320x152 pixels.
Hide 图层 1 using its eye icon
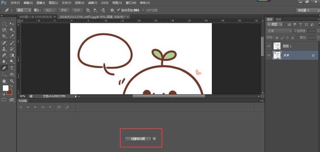(x=269, y=46)
